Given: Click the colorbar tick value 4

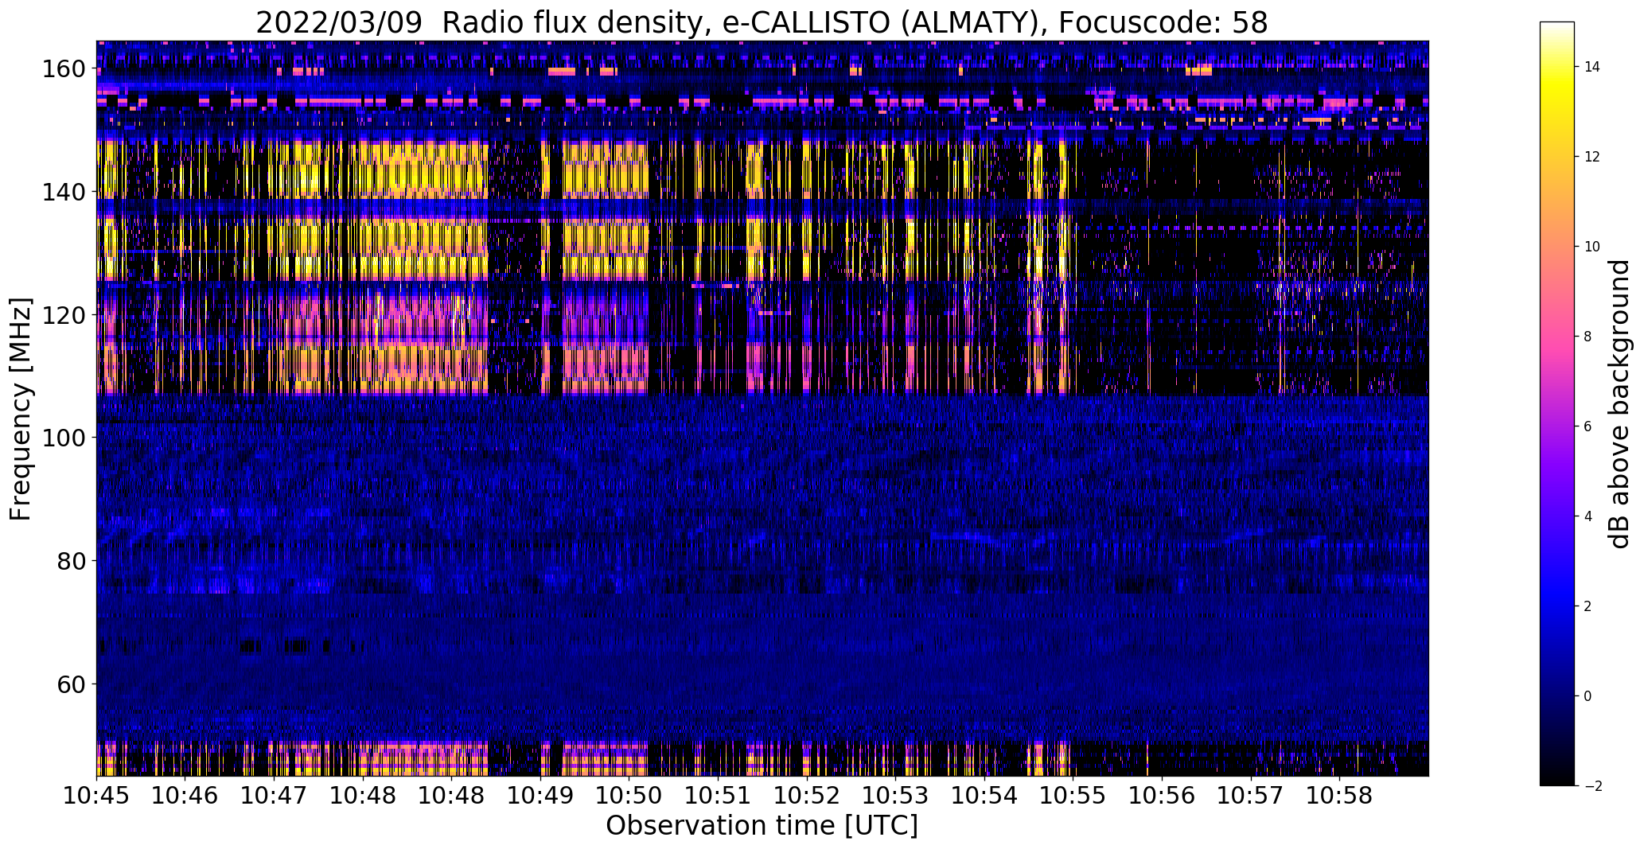Looking at the screenshot, I should (1588, 516).
